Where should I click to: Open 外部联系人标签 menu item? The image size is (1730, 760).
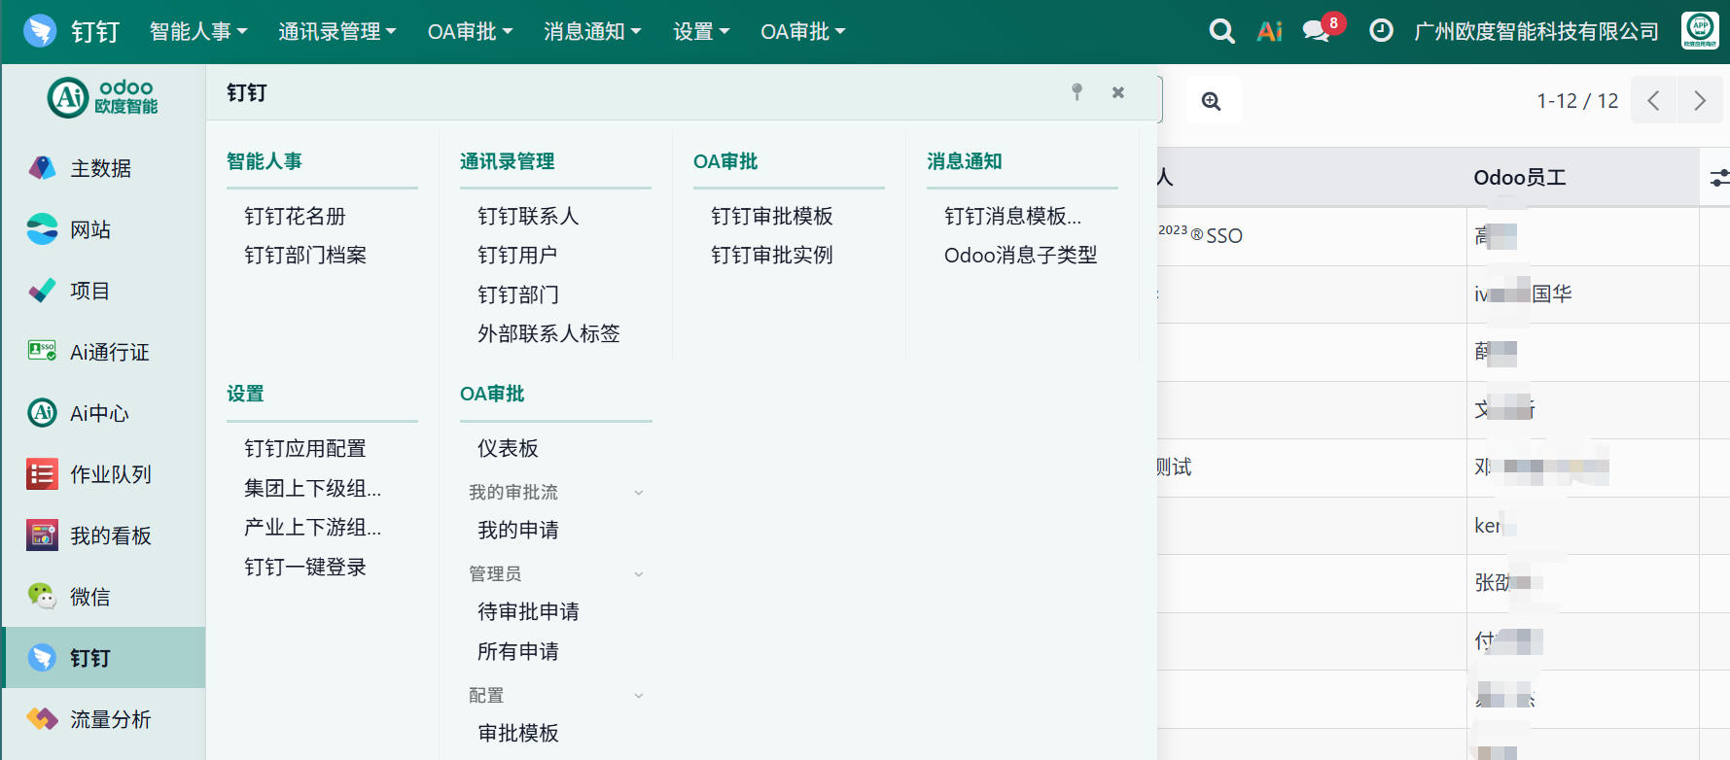[548, 333]
